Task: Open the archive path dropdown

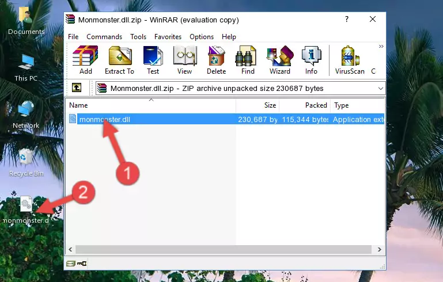Action: tap(381, 89)
